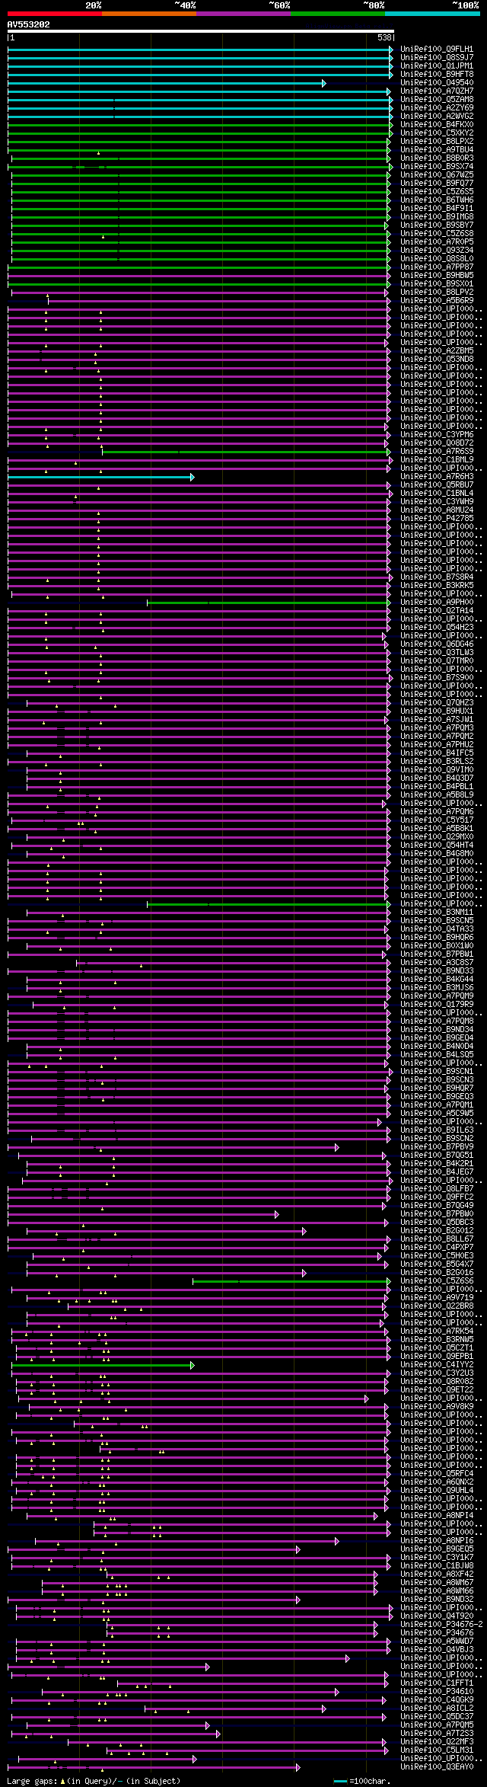The height and width of the screenshot is (1787, 487).
Task: Open UniRef100_B9SX01
Action: (437, 284)
